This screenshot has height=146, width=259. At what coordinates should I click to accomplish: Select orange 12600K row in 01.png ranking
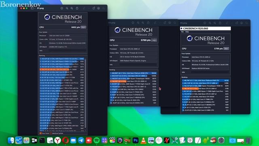point(62,69)
